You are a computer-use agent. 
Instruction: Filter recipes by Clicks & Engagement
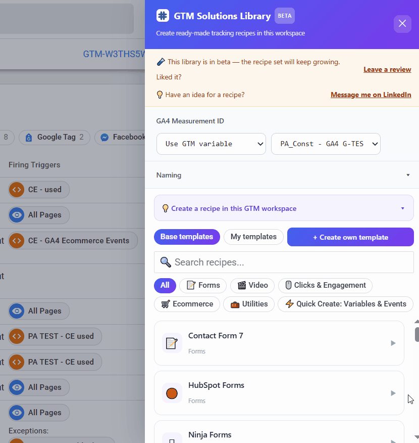click(x=326, y=285)
